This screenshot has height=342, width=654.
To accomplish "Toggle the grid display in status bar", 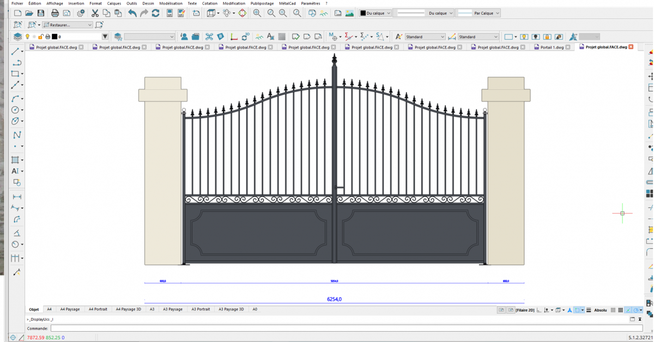I will [x=613, y=310].
